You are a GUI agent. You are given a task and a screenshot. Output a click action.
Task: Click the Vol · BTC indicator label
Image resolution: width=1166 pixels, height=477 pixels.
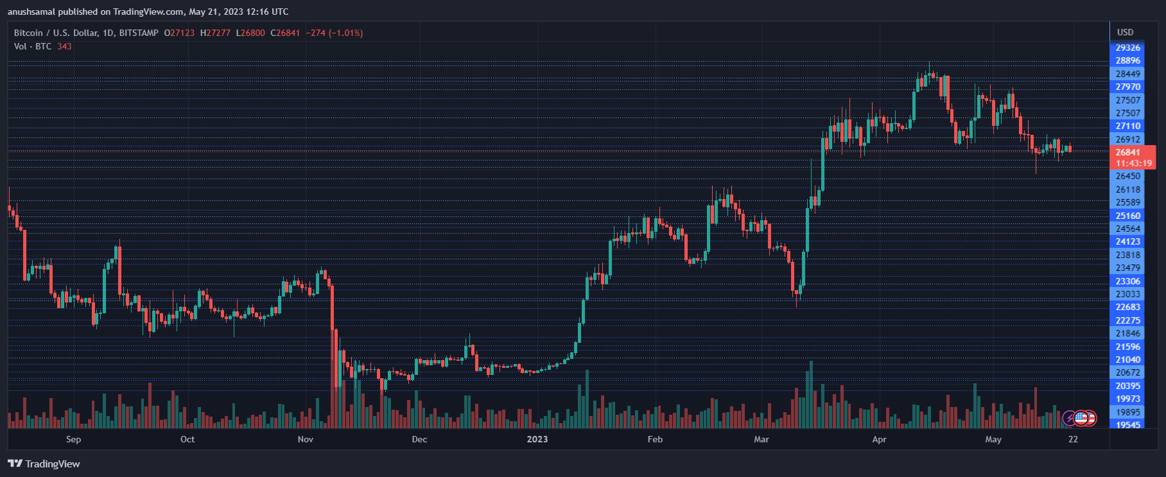pos(33,46)
